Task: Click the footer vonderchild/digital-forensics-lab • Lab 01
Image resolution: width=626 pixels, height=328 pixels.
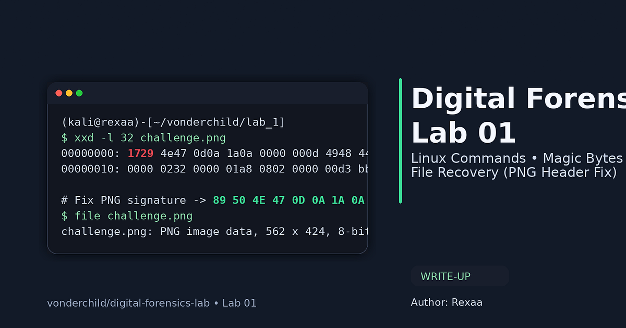Action: [x=152, y=303]
